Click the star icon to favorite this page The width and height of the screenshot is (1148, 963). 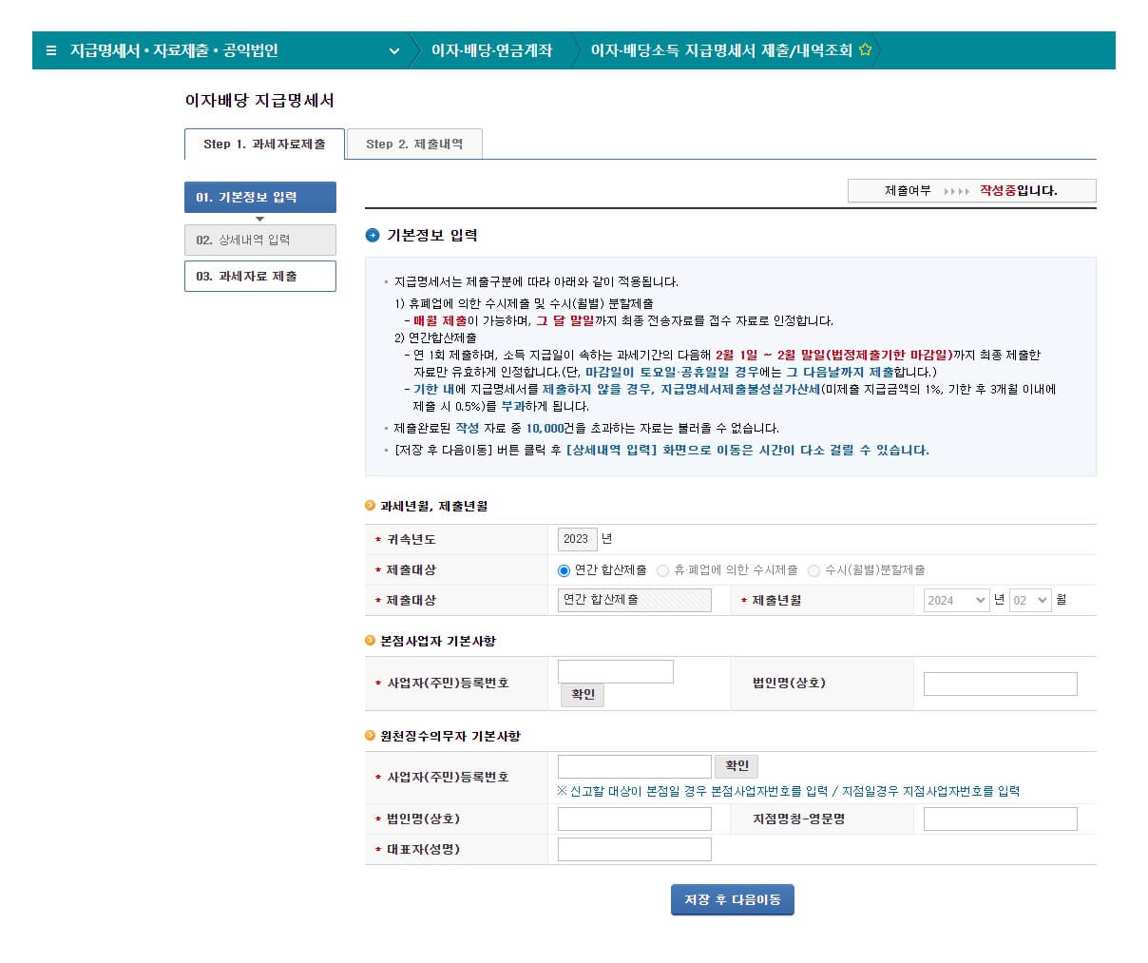pyautogui.click(x=866, y=50)
